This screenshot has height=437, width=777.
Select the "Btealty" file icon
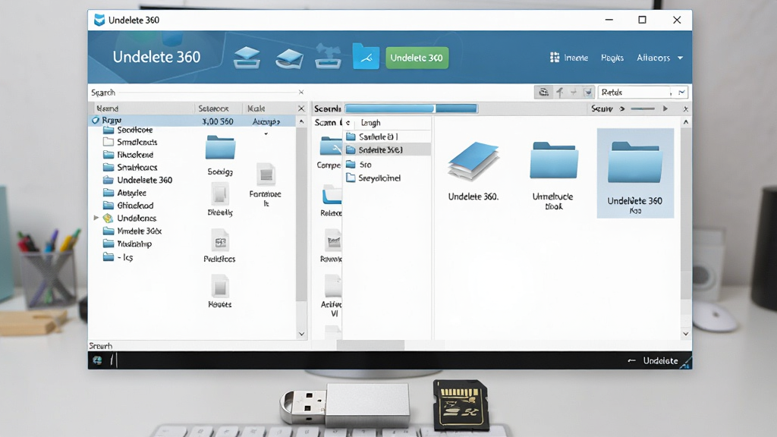220,193
